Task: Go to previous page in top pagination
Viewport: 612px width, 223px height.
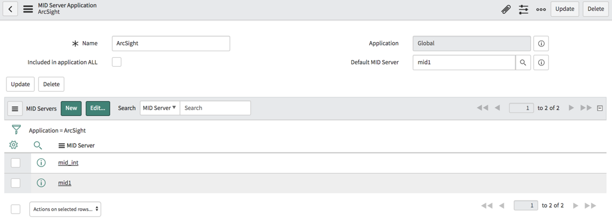Action: [497, 108]
